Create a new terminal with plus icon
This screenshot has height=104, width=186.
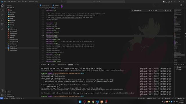coord(175,65)
